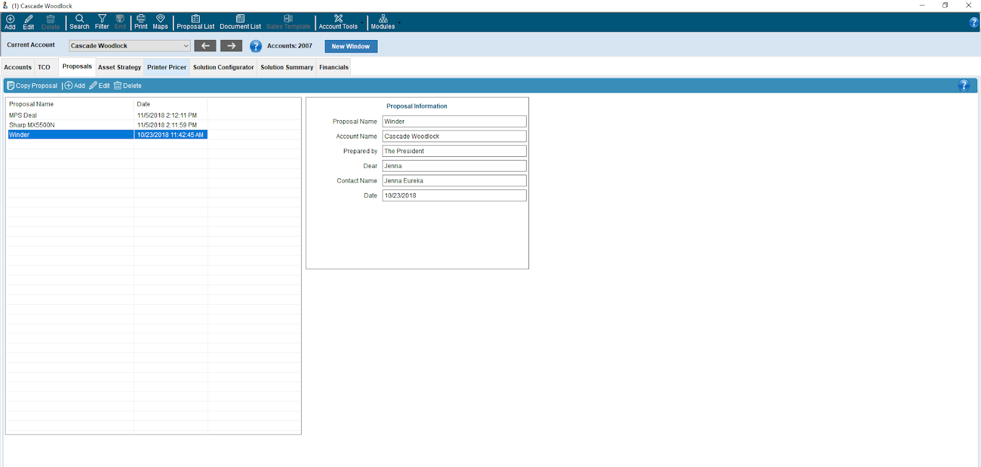Click the Date field showing 10/23/2018

point(454,196)
